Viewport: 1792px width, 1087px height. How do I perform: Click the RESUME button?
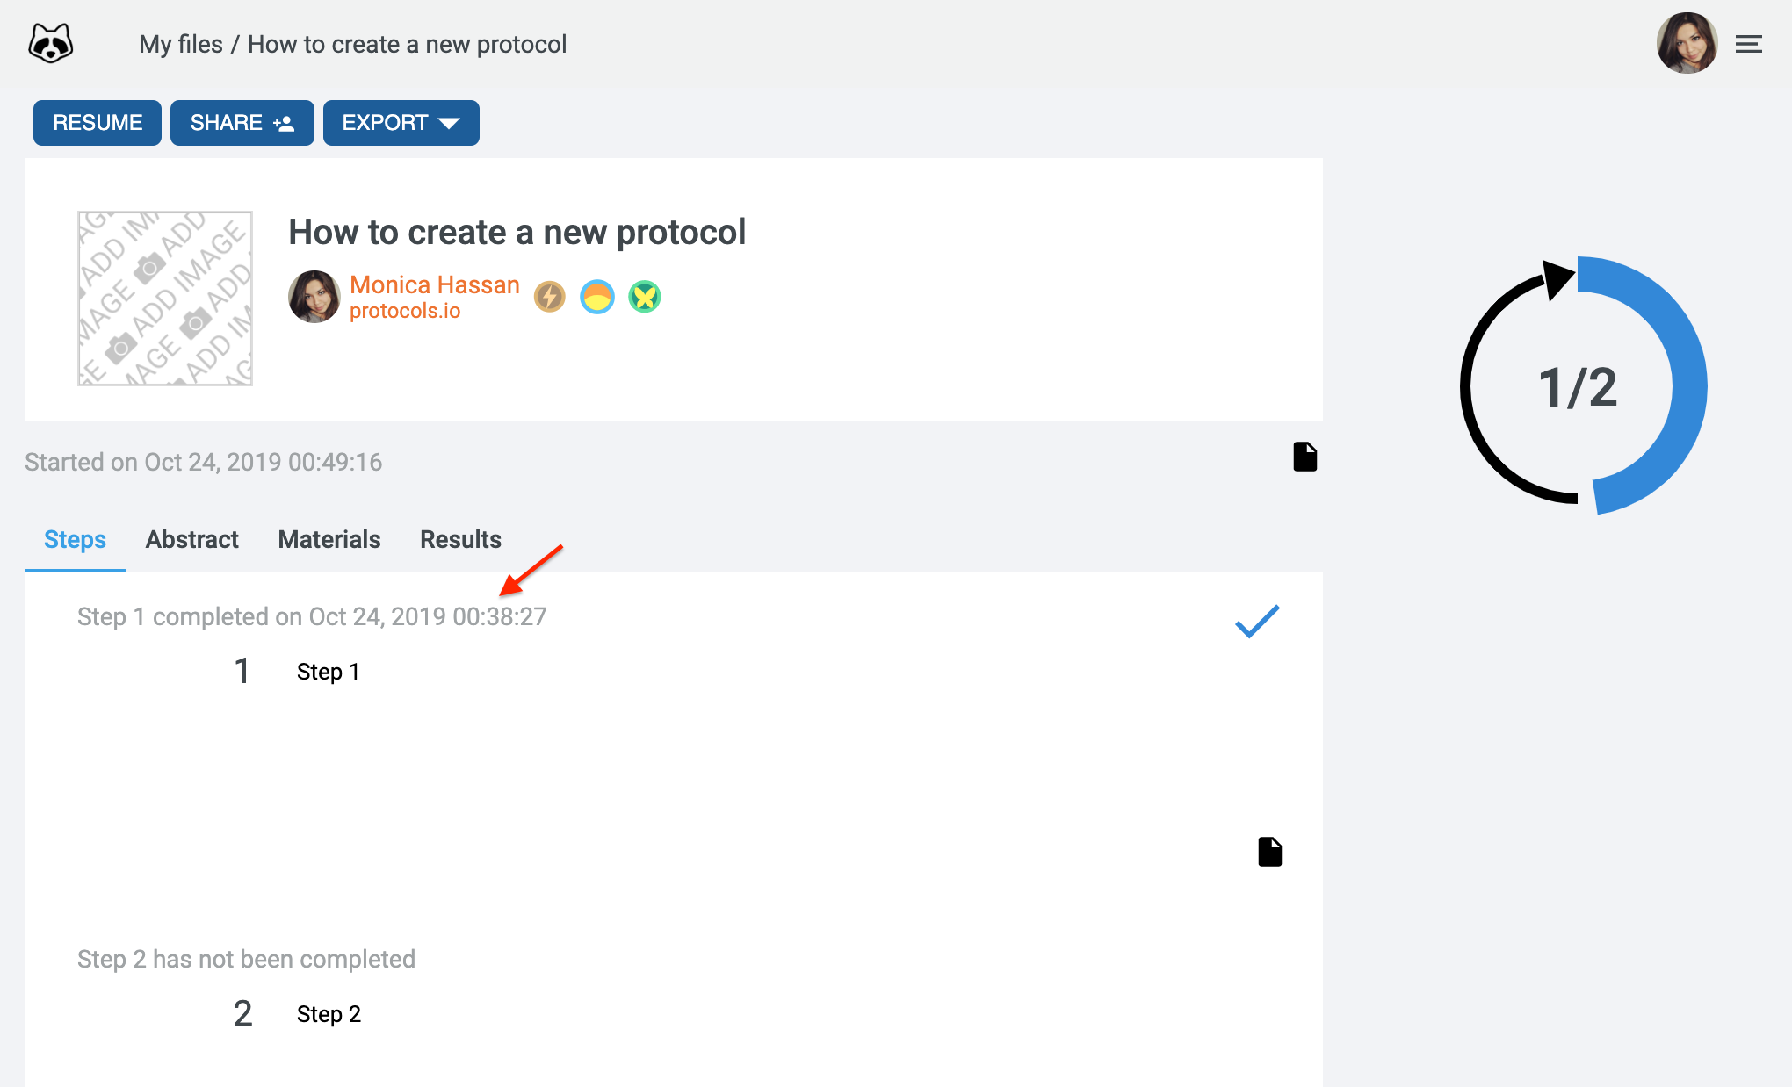tap(97, 123)
